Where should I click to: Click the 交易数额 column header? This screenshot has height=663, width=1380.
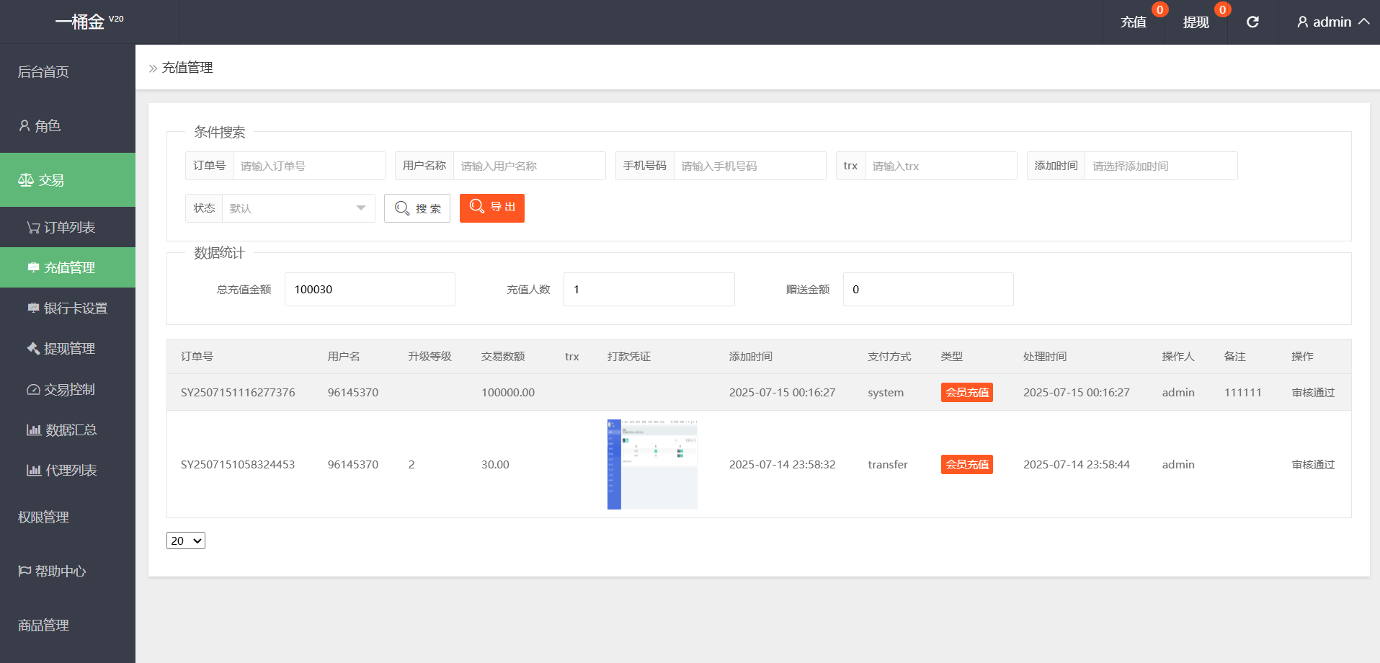503,356
